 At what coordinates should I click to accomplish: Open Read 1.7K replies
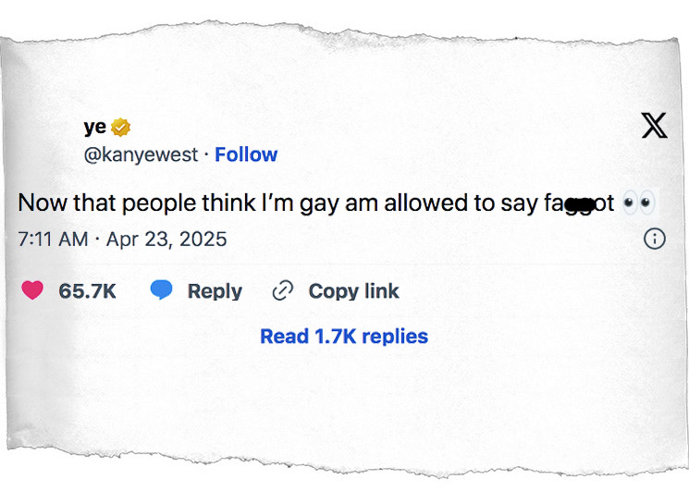click(x=344, y=337)
